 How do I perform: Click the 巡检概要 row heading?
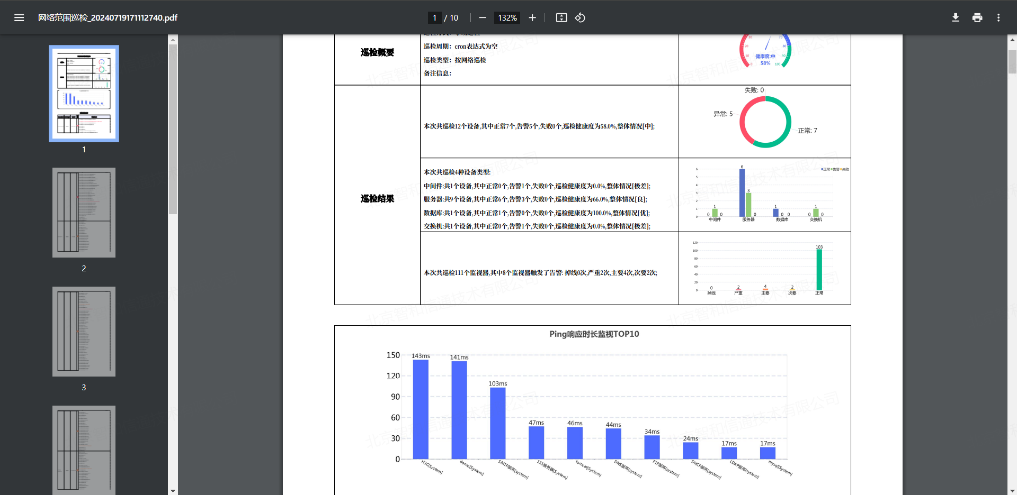[x=377, y=52]
